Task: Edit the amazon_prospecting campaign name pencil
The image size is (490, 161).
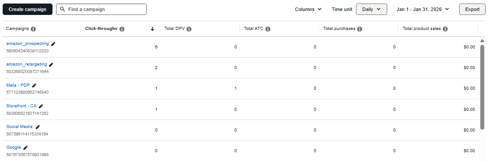Action: [53, 44]
